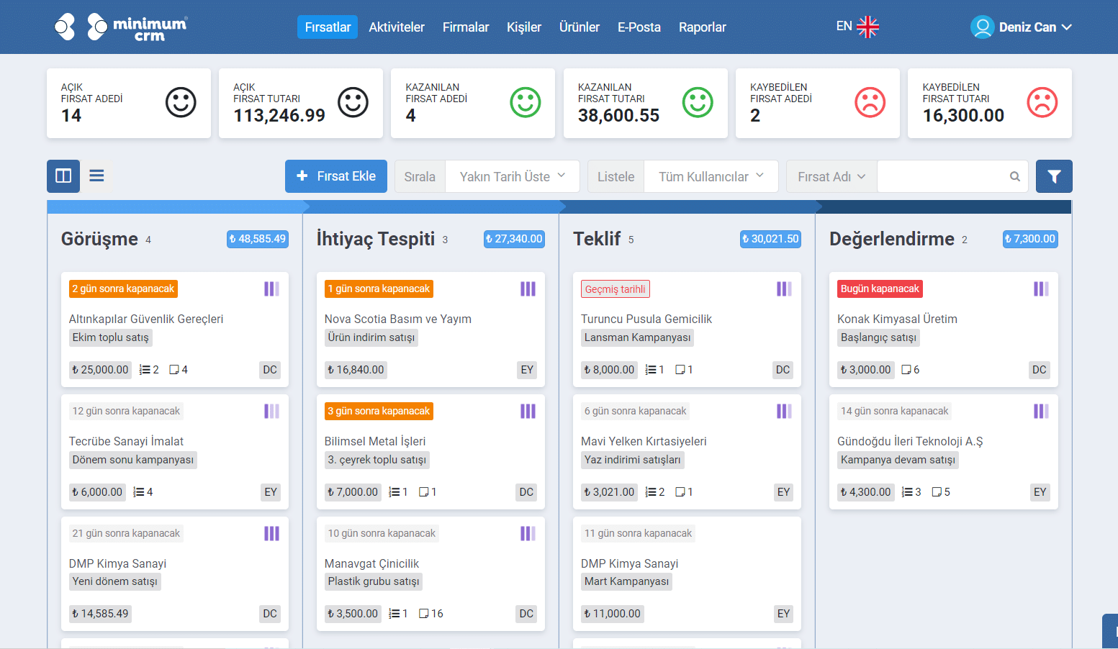Open the filter funnel button

1054,176
